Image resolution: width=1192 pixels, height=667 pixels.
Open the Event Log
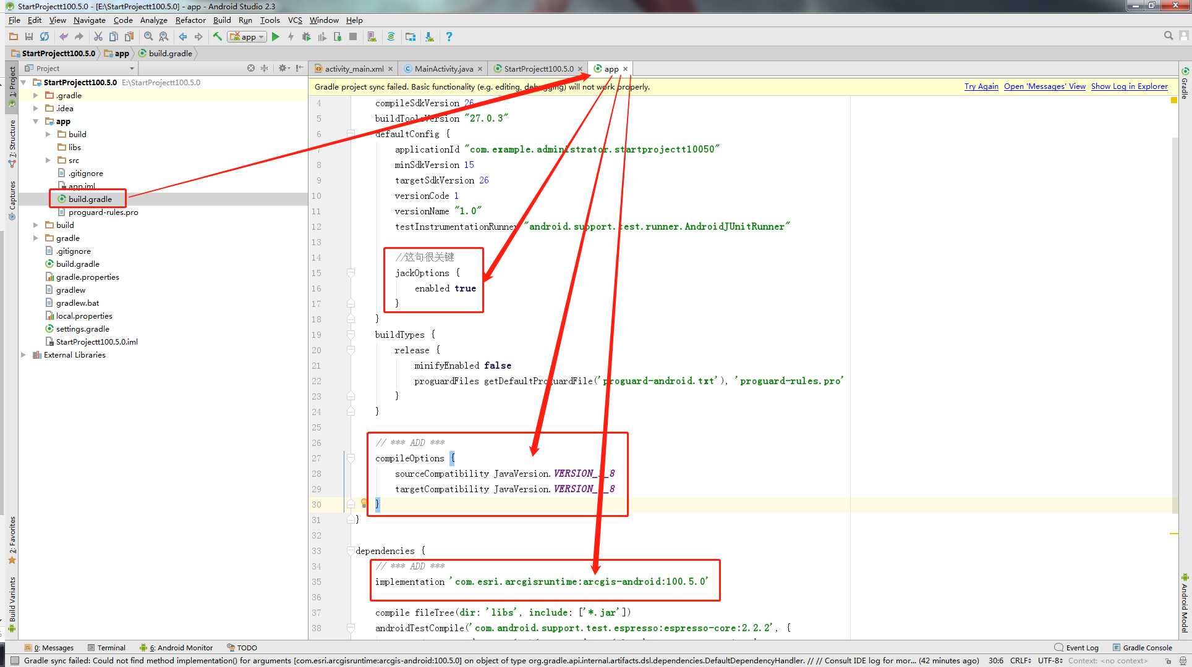pos(1076,647)
